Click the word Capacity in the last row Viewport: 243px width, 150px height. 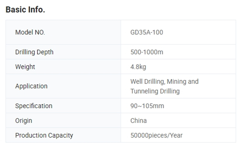point(61,135)
